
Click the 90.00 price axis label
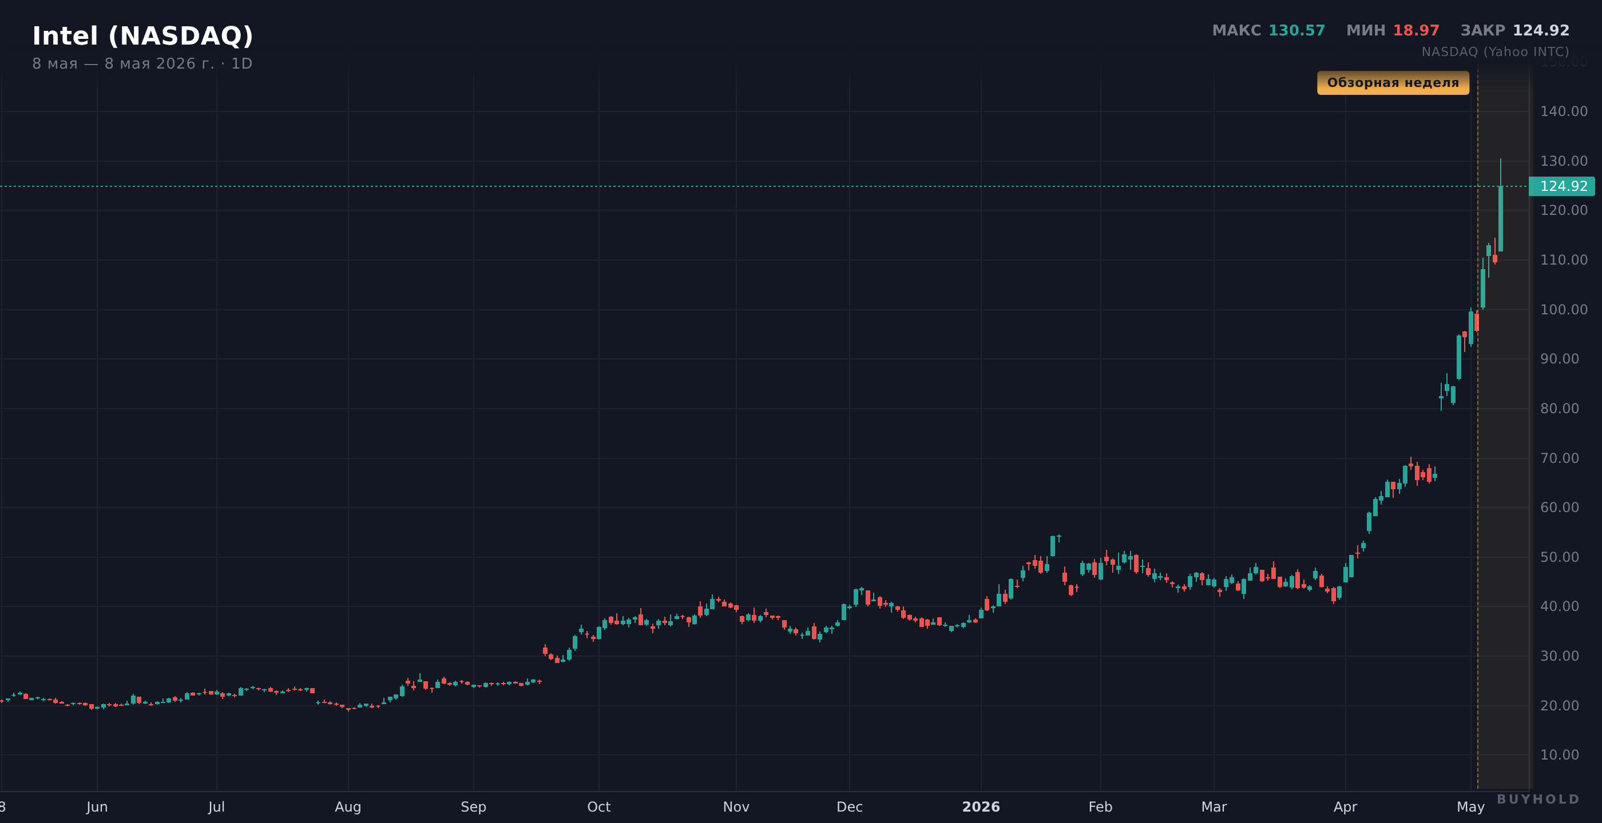click(1559, 359)
